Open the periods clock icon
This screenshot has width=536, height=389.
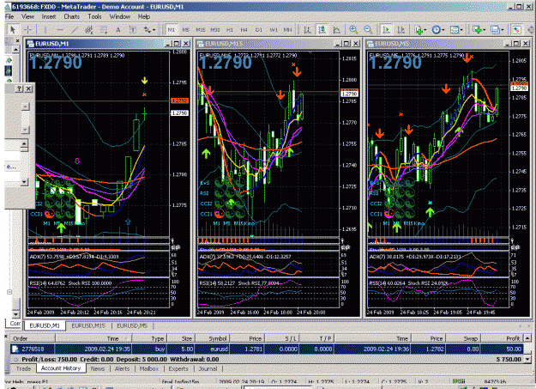[x=436, y=30]
